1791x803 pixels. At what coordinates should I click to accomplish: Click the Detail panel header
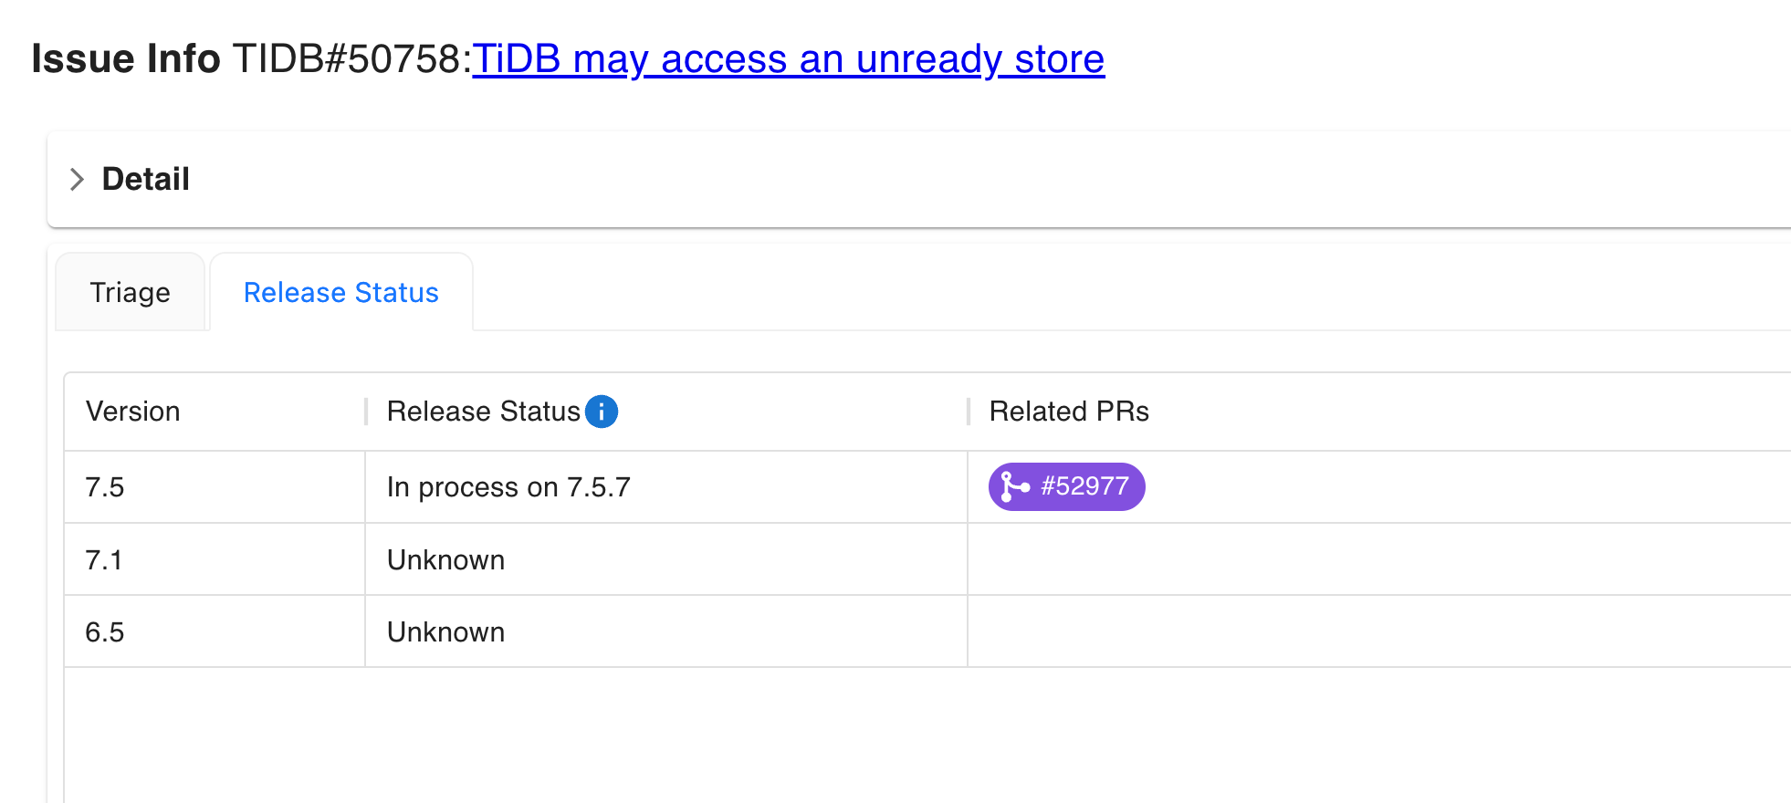(x=146, y=180)
